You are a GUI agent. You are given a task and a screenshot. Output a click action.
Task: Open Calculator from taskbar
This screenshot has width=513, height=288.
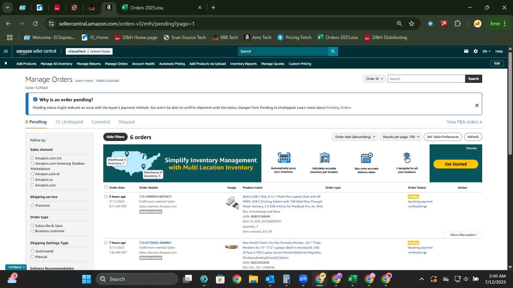[286, 279]
